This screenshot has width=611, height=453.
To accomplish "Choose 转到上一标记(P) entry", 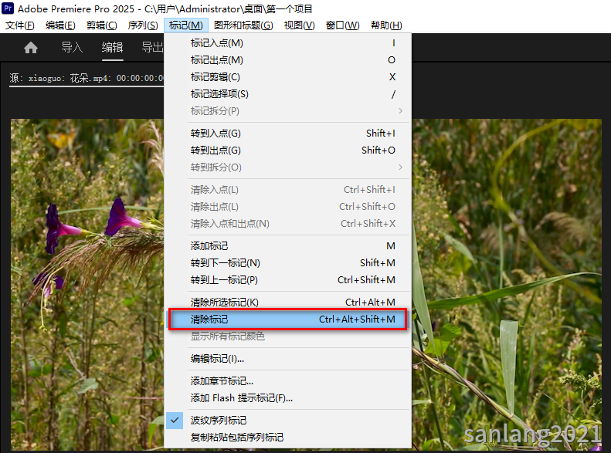I will coord(288,280).
